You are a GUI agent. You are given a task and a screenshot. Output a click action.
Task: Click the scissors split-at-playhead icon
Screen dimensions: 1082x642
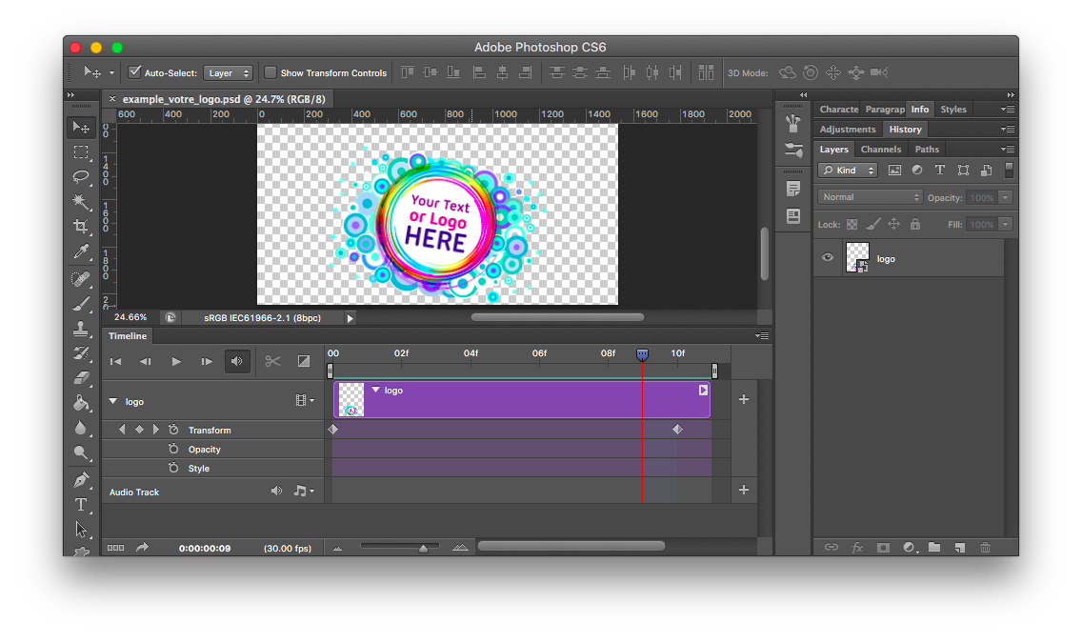[273, 361]
